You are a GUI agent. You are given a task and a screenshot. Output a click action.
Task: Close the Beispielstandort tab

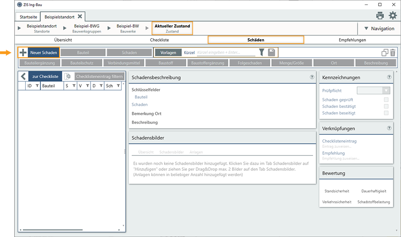click(80, 16)
